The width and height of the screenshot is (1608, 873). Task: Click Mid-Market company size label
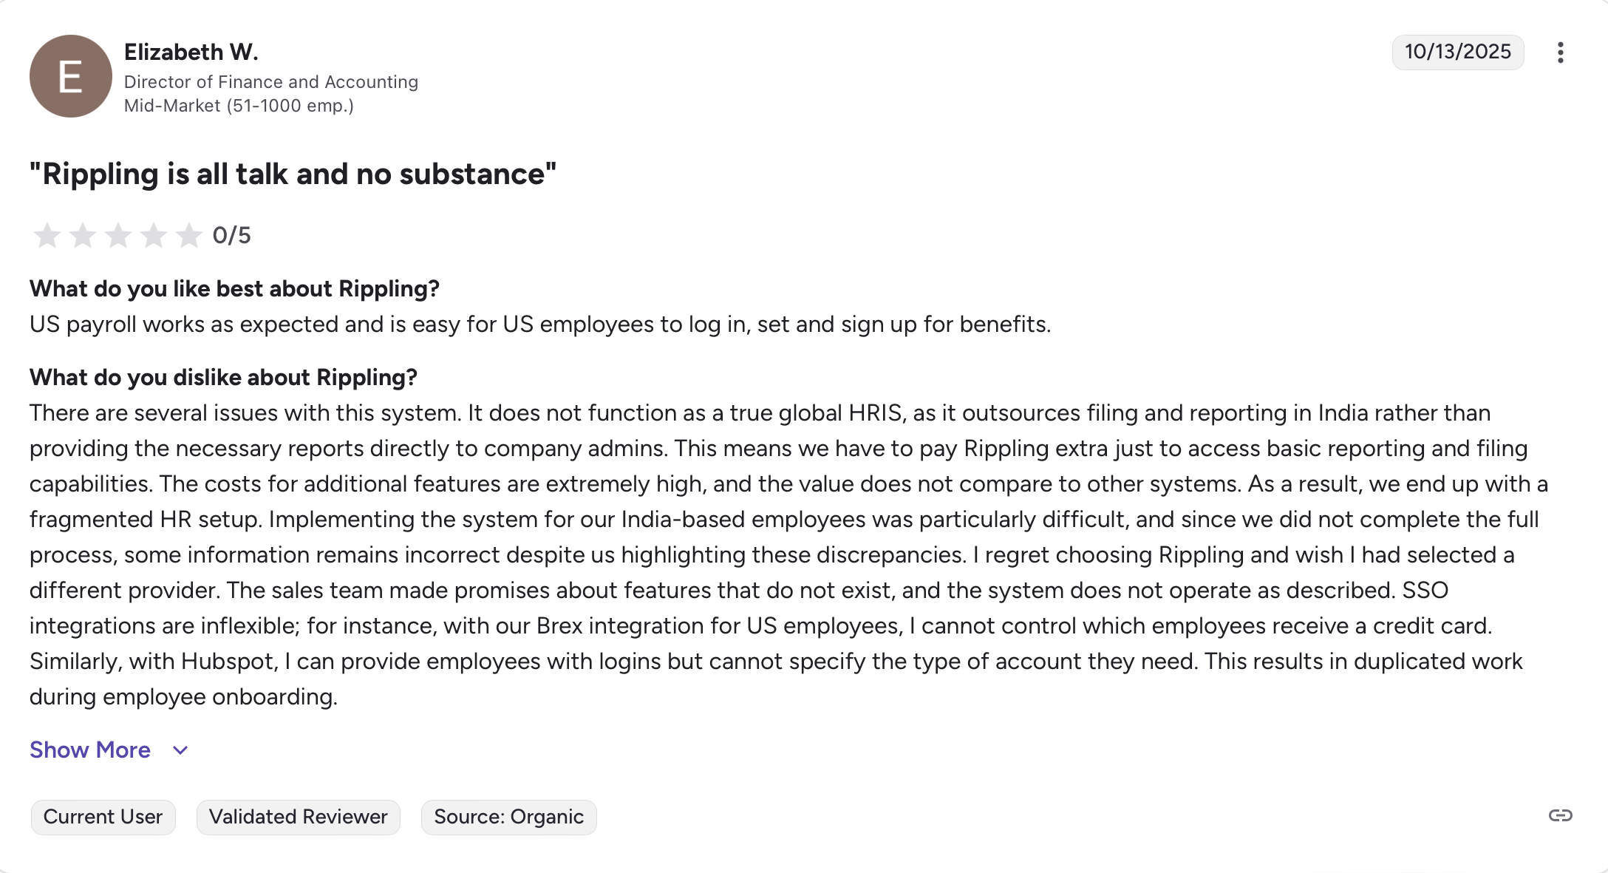239,106
